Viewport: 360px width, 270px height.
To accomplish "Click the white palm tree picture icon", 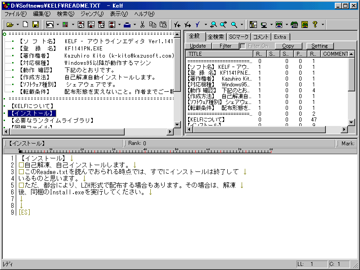I will pos(279,25).
